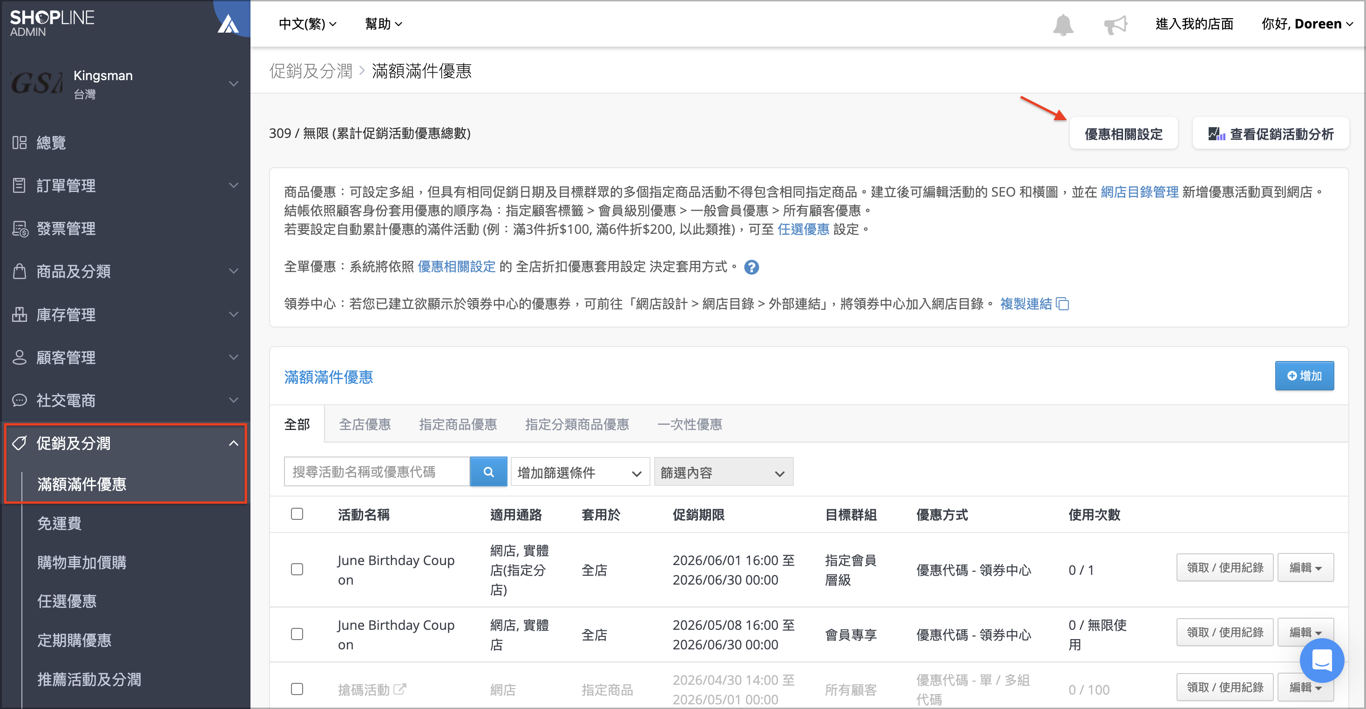
Task: Click the 商品及分類 shopping bag icon
Action: point(20,271)
